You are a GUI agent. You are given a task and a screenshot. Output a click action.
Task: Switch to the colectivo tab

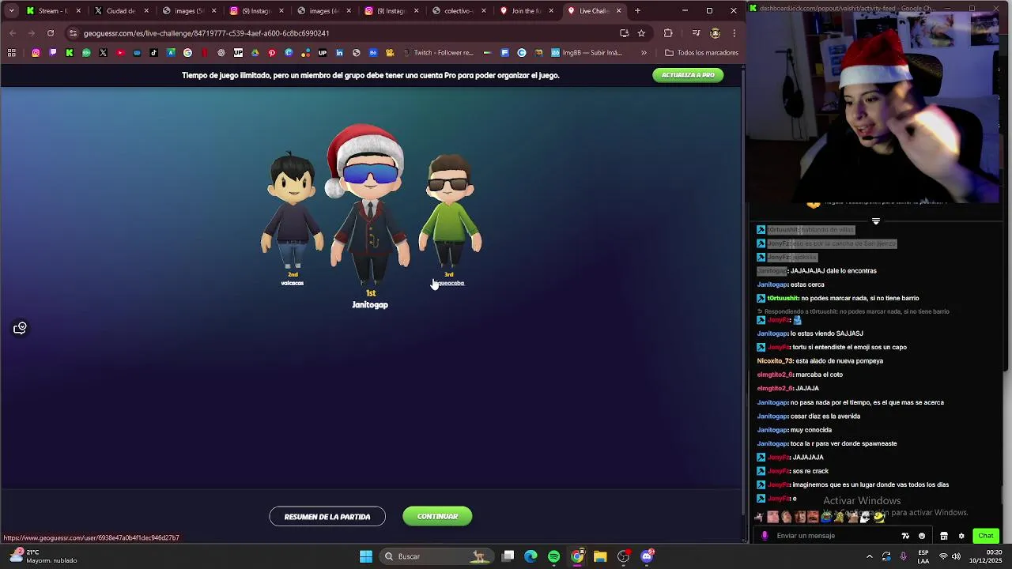coord(458,11)
